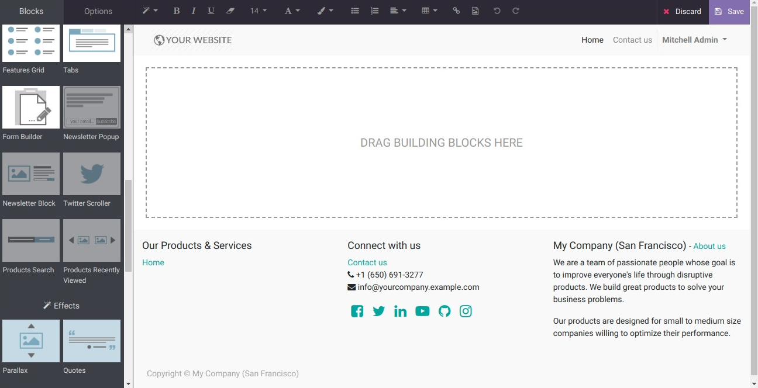Insert an unordered bullet list
Image resolution: width=758 pixels, height=388 pixels.
[355, 11]
